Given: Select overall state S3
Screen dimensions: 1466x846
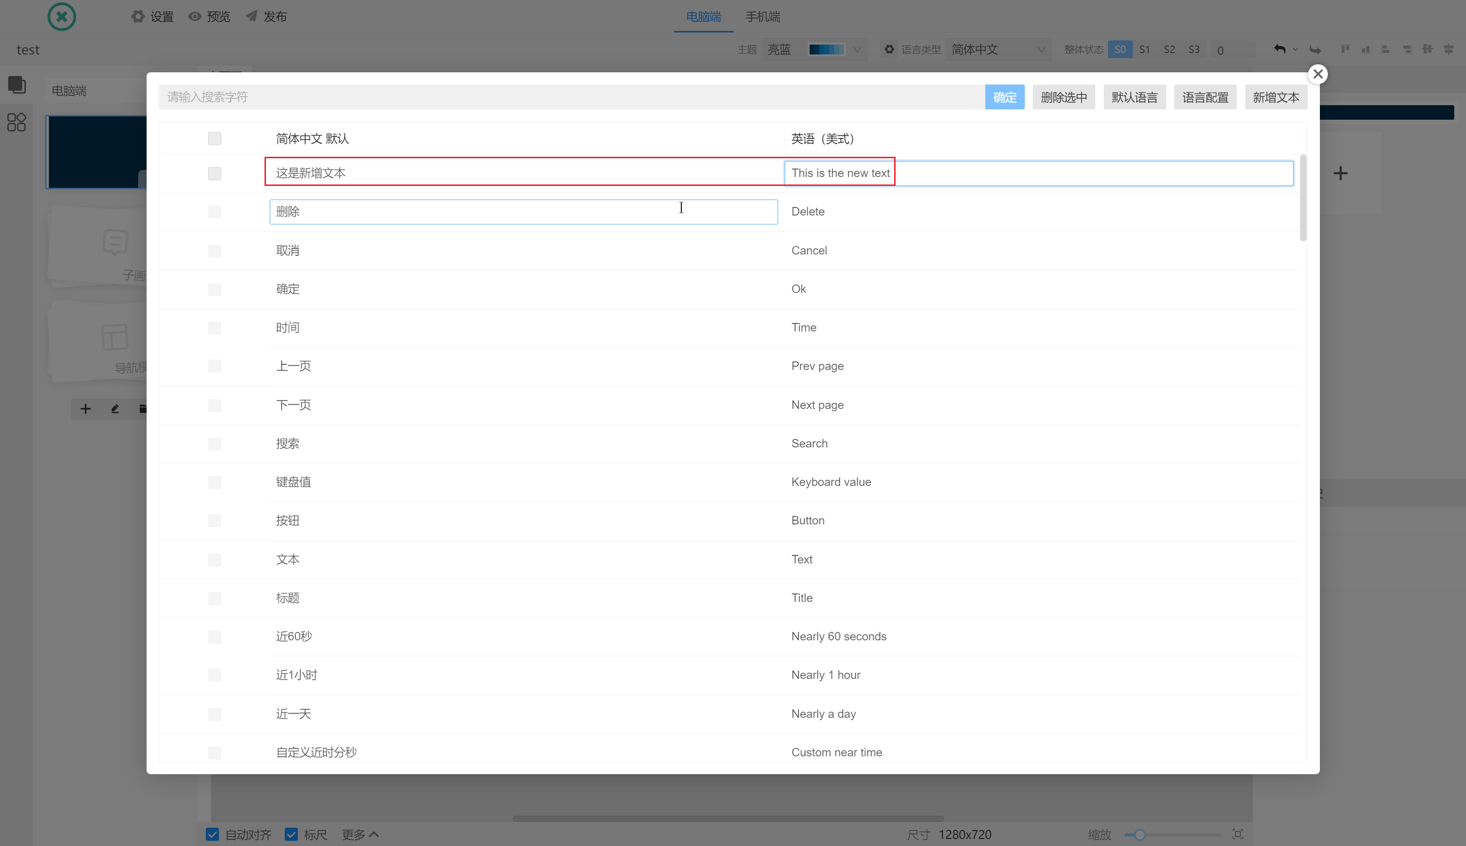Looking at the screenshot, I should [x=1194, y=49].
